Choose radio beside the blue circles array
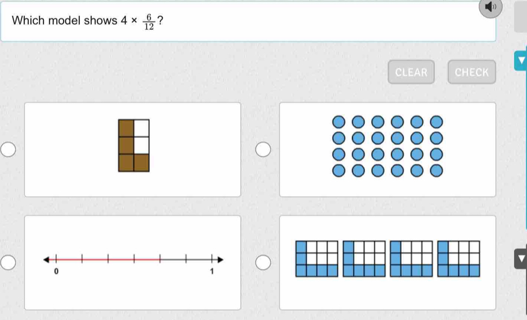This screenshot has height=320, width=527. [263, 149]
